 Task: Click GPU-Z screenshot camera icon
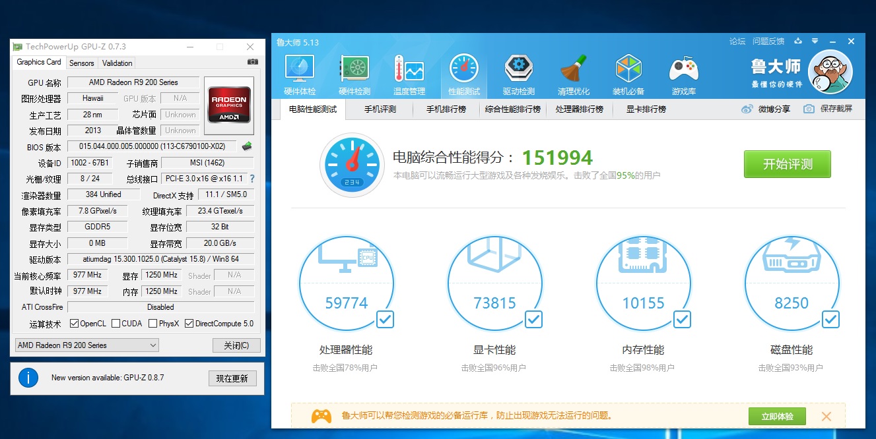(x=253, y=62)
